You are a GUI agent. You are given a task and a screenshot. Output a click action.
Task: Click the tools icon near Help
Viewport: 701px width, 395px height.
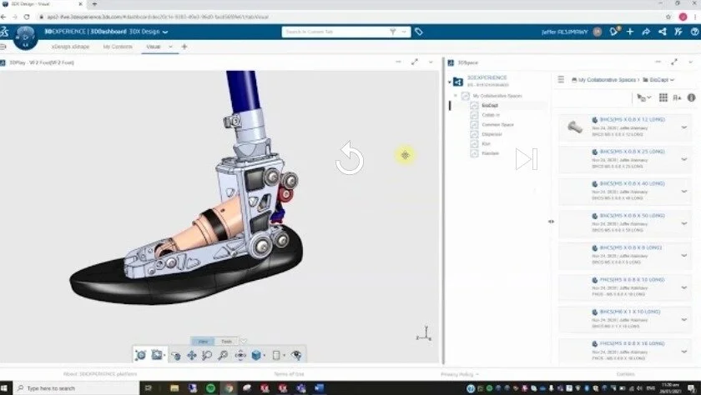click(678, 31)
